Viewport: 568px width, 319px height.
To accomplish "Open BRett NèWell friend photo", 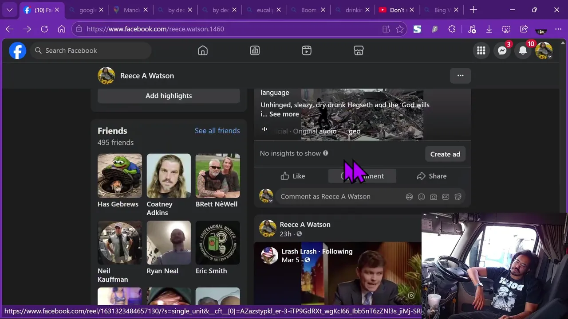I will [217, 175].
